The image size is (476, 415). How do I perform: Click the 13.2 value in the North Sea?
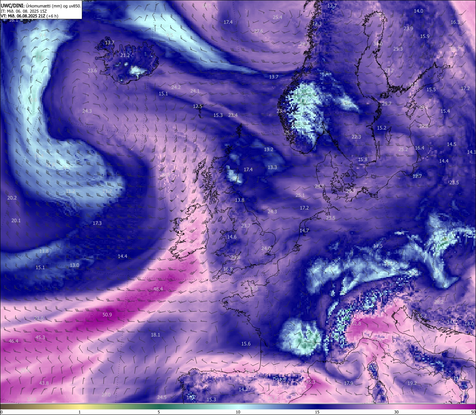pyautogui.click(x=268, y=149)
